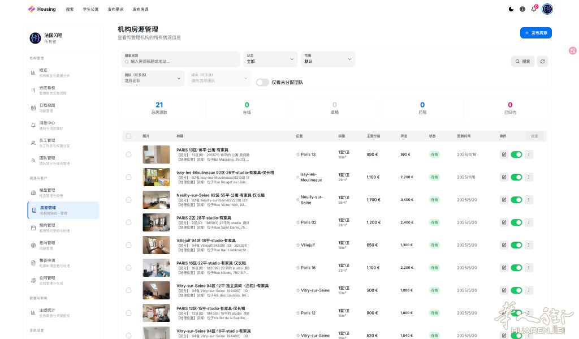This screenshot has width=579, height=339.
Task: Click the 搜索房源 input field
Action: (180, 59)
